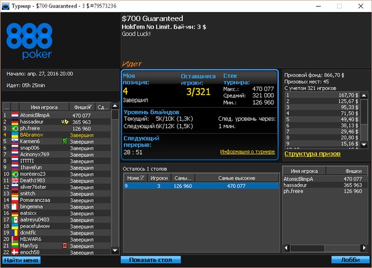Viewport: 372px width, 268px height.
Task: Sort player list by Фишки column
Action: (82, 107)
